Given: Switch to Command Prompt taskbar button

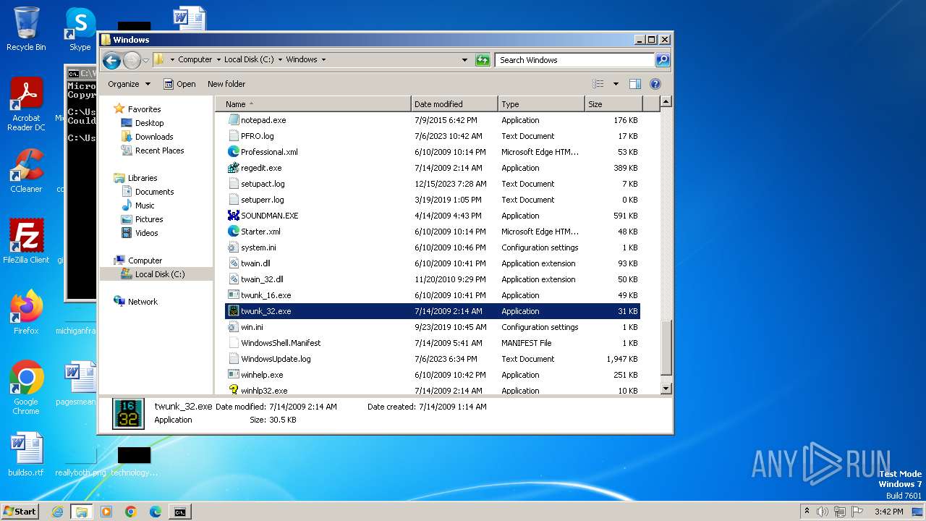Looking at the screenshot, I should pyautogui.click(x=179, y=512).
